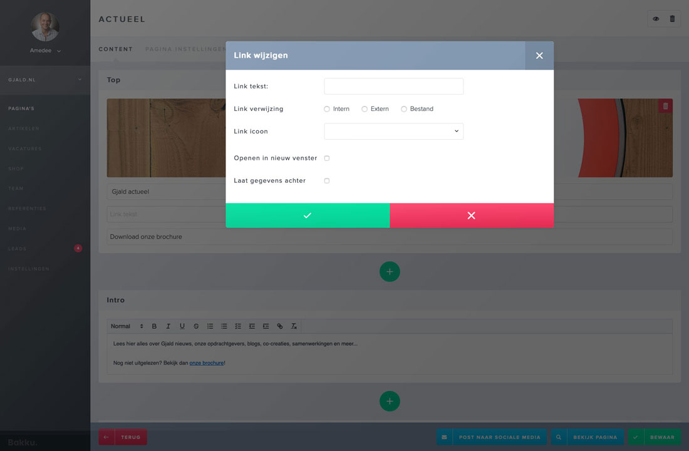Image resolution: width=689 pixels, height=451 pixels.
Task: Click the strikethrough icon in the Intro toolbar
Action: pos(195,326)
